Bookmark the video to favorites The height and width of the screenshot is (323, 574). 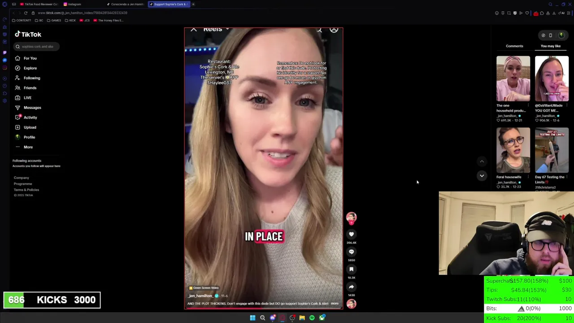(351, 269)
